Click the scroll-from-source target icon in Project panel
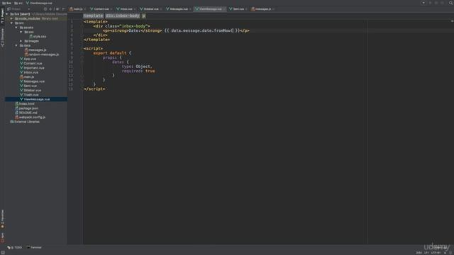This screenshot has height=255, width=454. (45, 9)
